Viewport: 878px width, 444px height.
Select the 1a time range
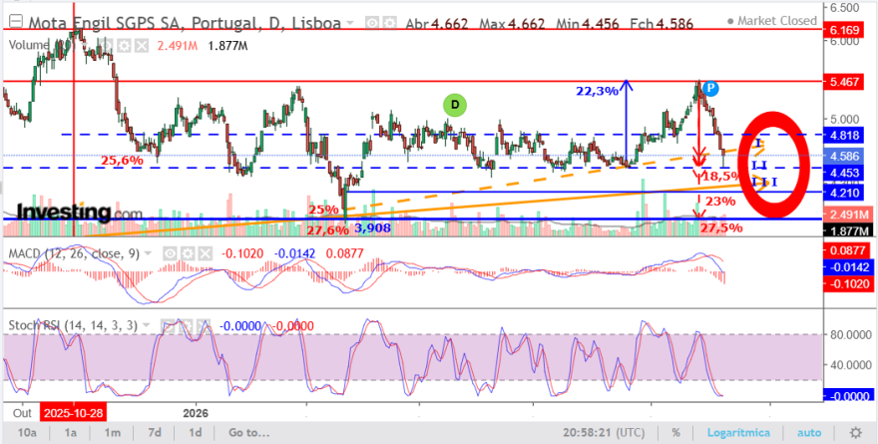click(70, 432)
